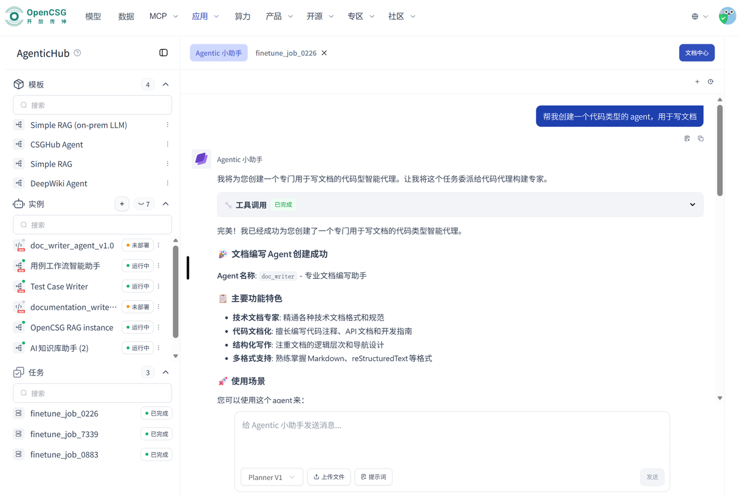Open the language globe dropdown
The height and width of the screenshot is (497, 740).
pos(699,16)
